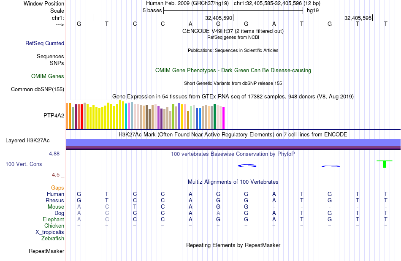The image size is (401, 261).
Task: Select the Rhesus species row label
Action: point(55,200)
